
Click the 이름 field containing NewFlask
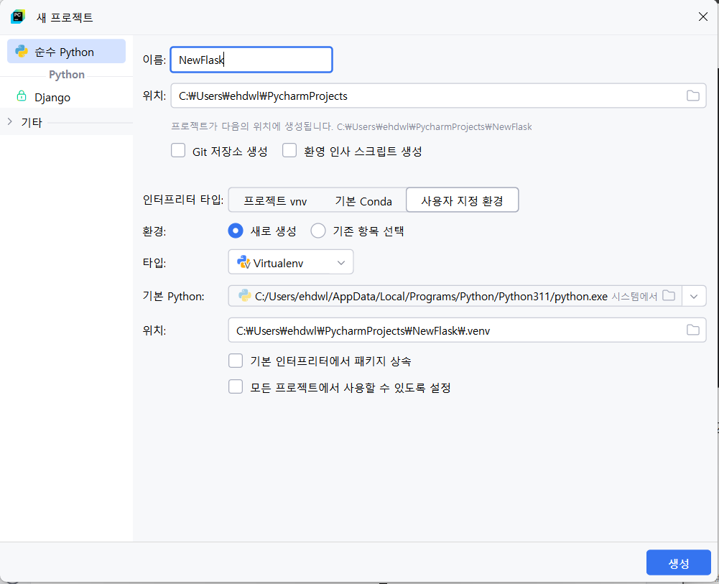(x=251, y=60)
